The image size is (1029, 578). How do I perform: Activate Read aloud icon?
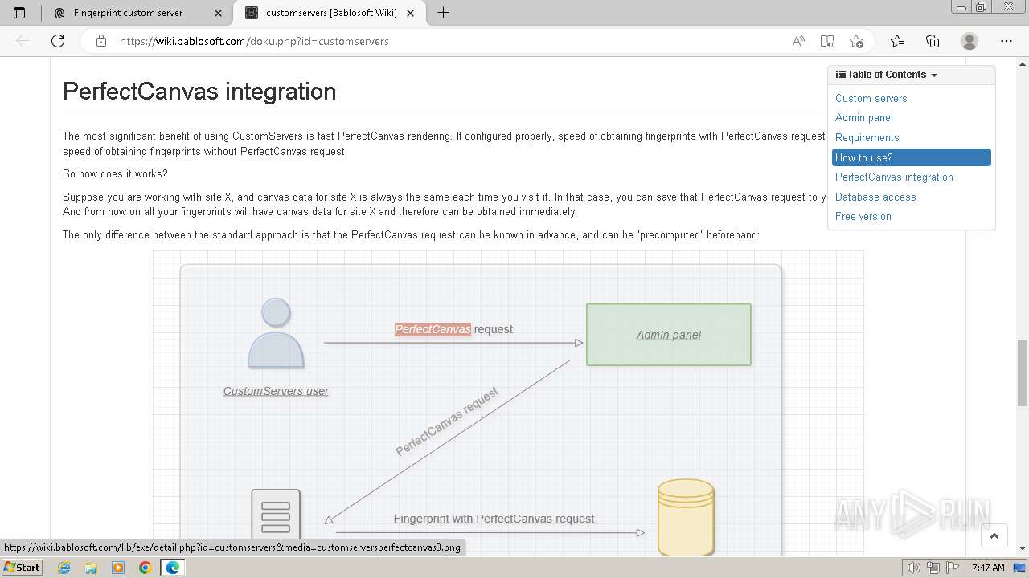click(798, 41)
